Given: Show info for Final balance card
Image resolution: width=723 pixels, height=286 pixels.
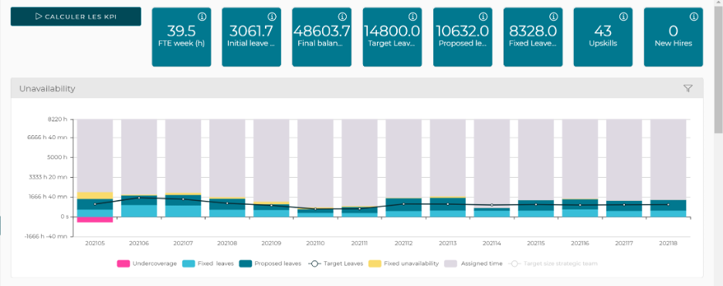Looking at the screenshot, I should click(x=342, y=16).
